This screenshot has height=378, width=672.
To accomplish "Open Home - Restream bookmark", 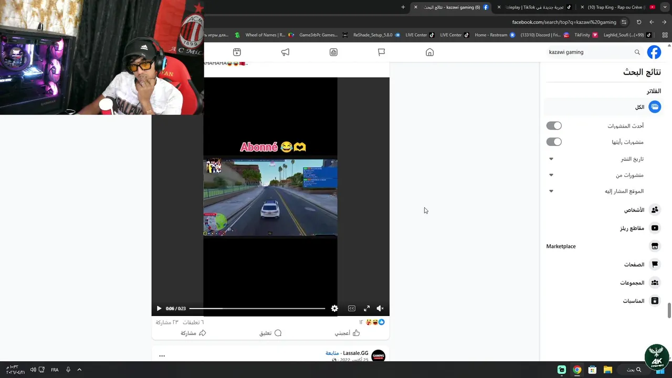I will (x=495, y=35).
